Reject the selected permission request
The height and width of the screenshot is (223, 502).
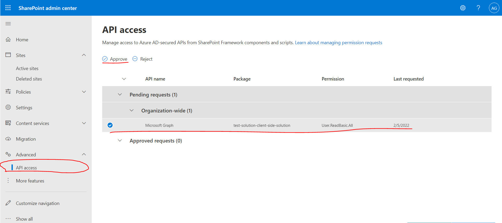click(x=143, y=59)
